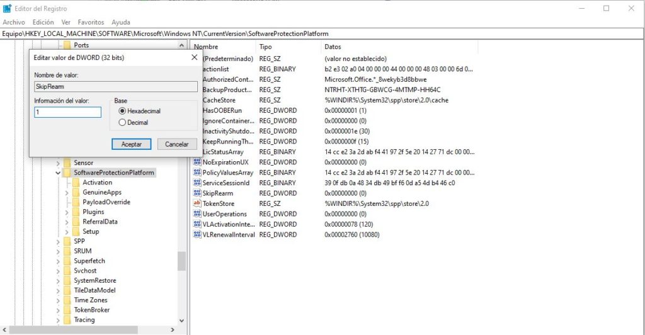The image size is (645, 335).
Task: Select the (Predeterminado) value row
Action: (x=335, y=59)
